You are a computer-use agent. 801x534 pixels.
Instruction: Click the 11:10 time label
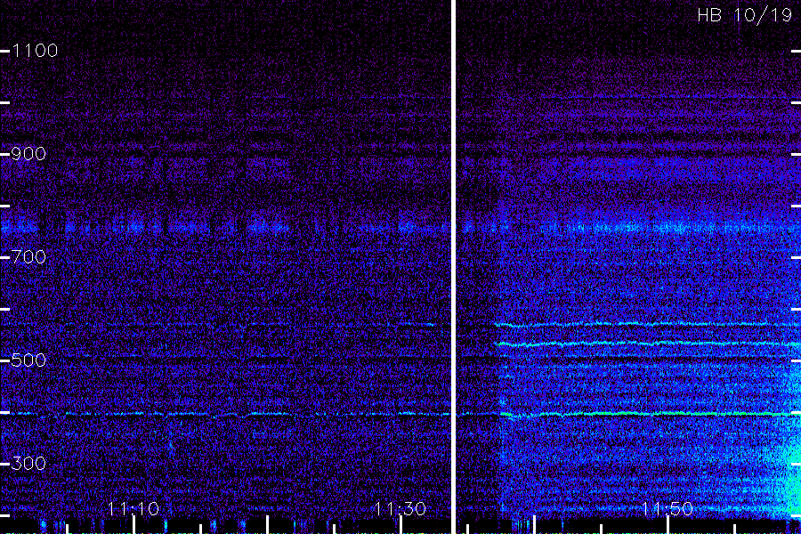pos(133,508)
